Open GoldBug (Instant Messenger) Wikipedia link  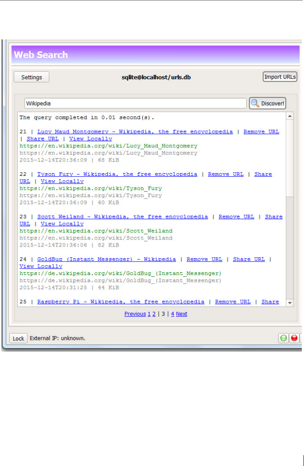[x=106, y=259]
